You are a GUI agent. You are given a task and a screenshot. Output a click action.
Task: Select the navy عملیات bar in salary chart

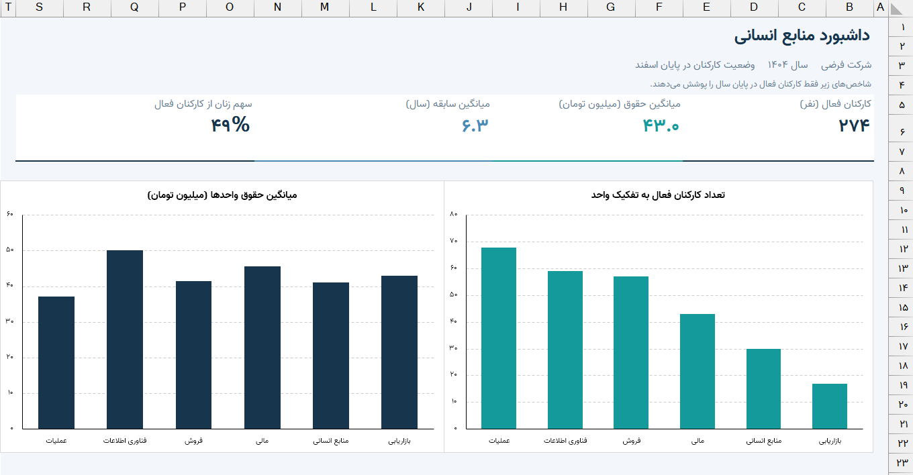pyautogui.click(x=56, y=362)
